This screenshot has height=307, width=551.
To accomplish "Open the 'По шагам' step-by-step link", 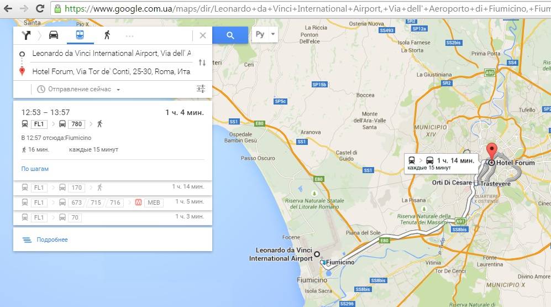I will click(x=35, y=169).
